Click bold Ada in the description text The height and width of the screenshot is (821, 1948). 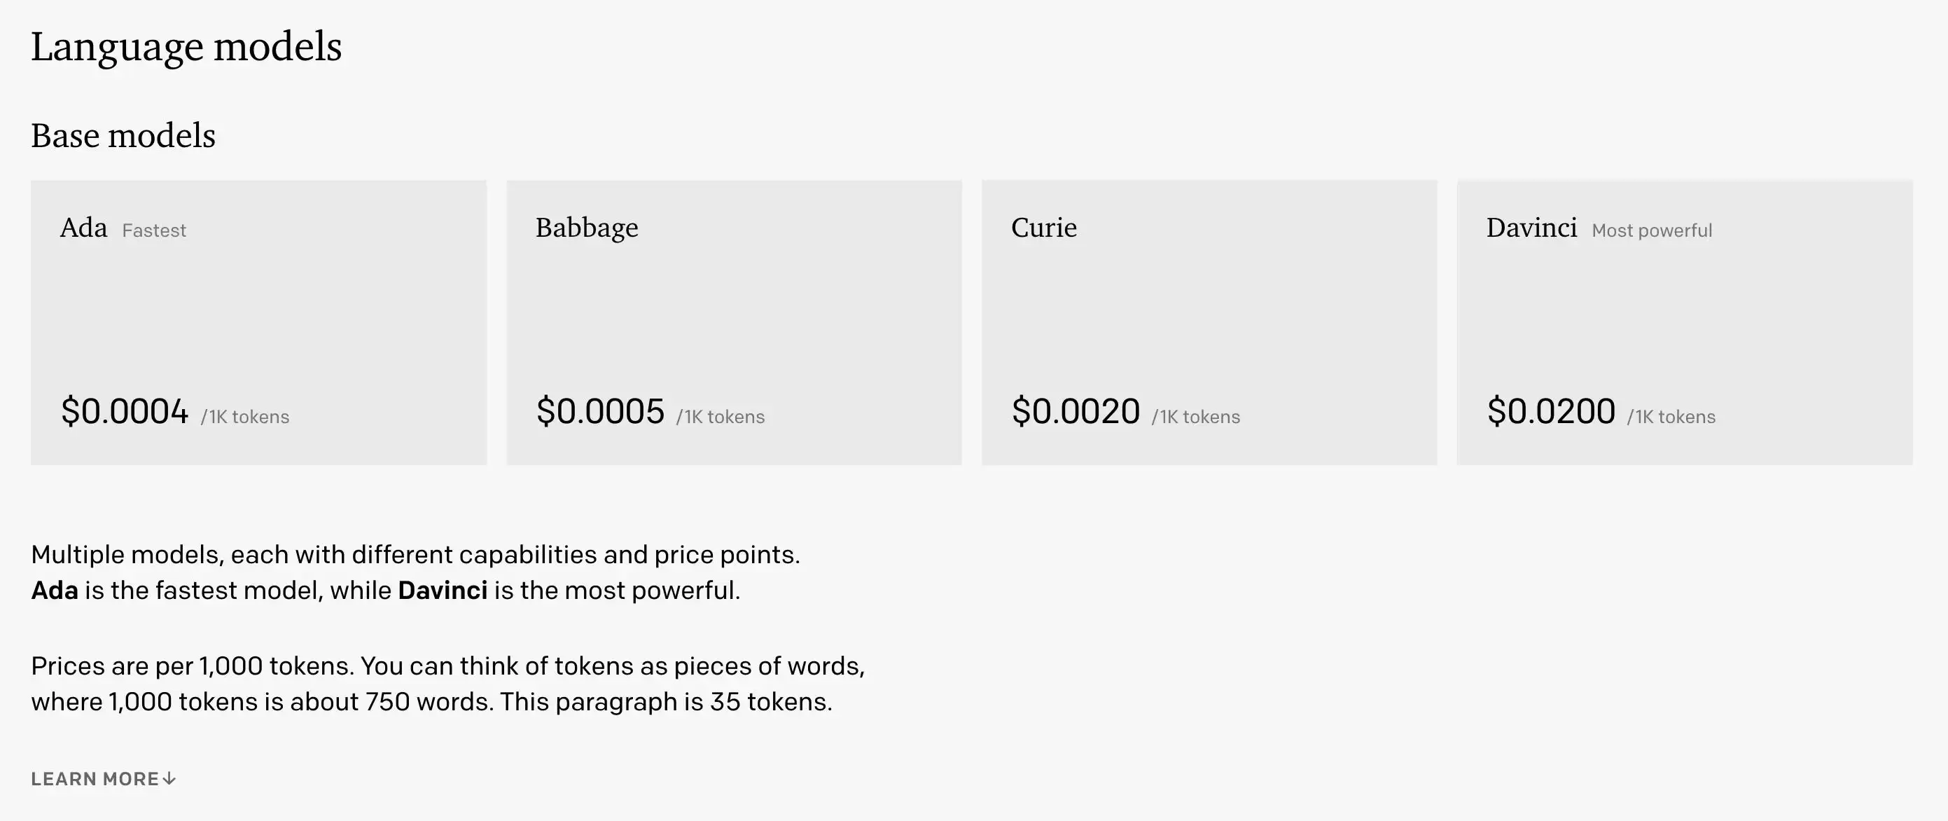click(55, 591)
